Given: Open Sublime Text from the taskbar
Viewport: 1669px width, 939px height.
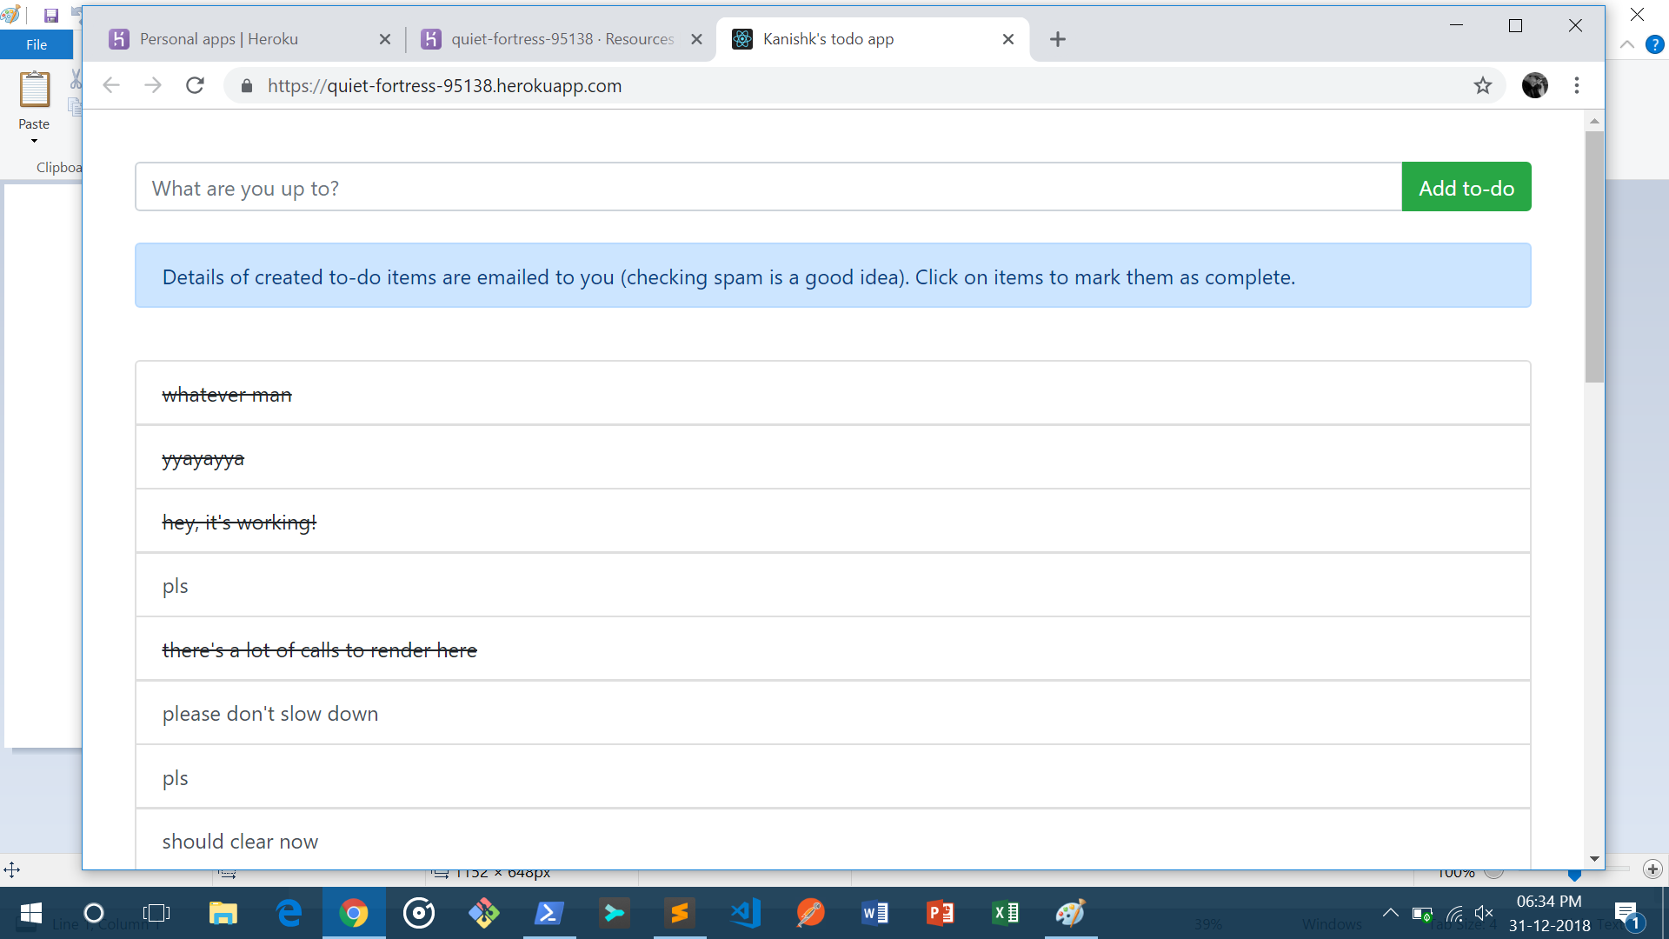Looking at the screenshot, I should click(x=680, y=913).
